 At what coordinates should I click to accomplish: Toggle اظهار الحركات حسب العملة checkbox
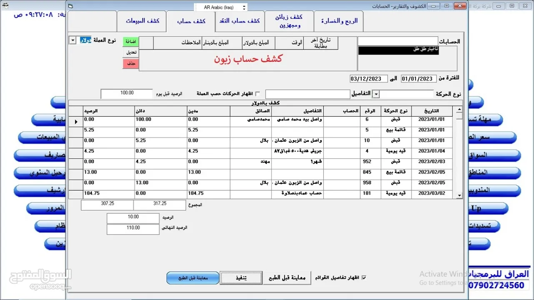click(x=257, y=94)
